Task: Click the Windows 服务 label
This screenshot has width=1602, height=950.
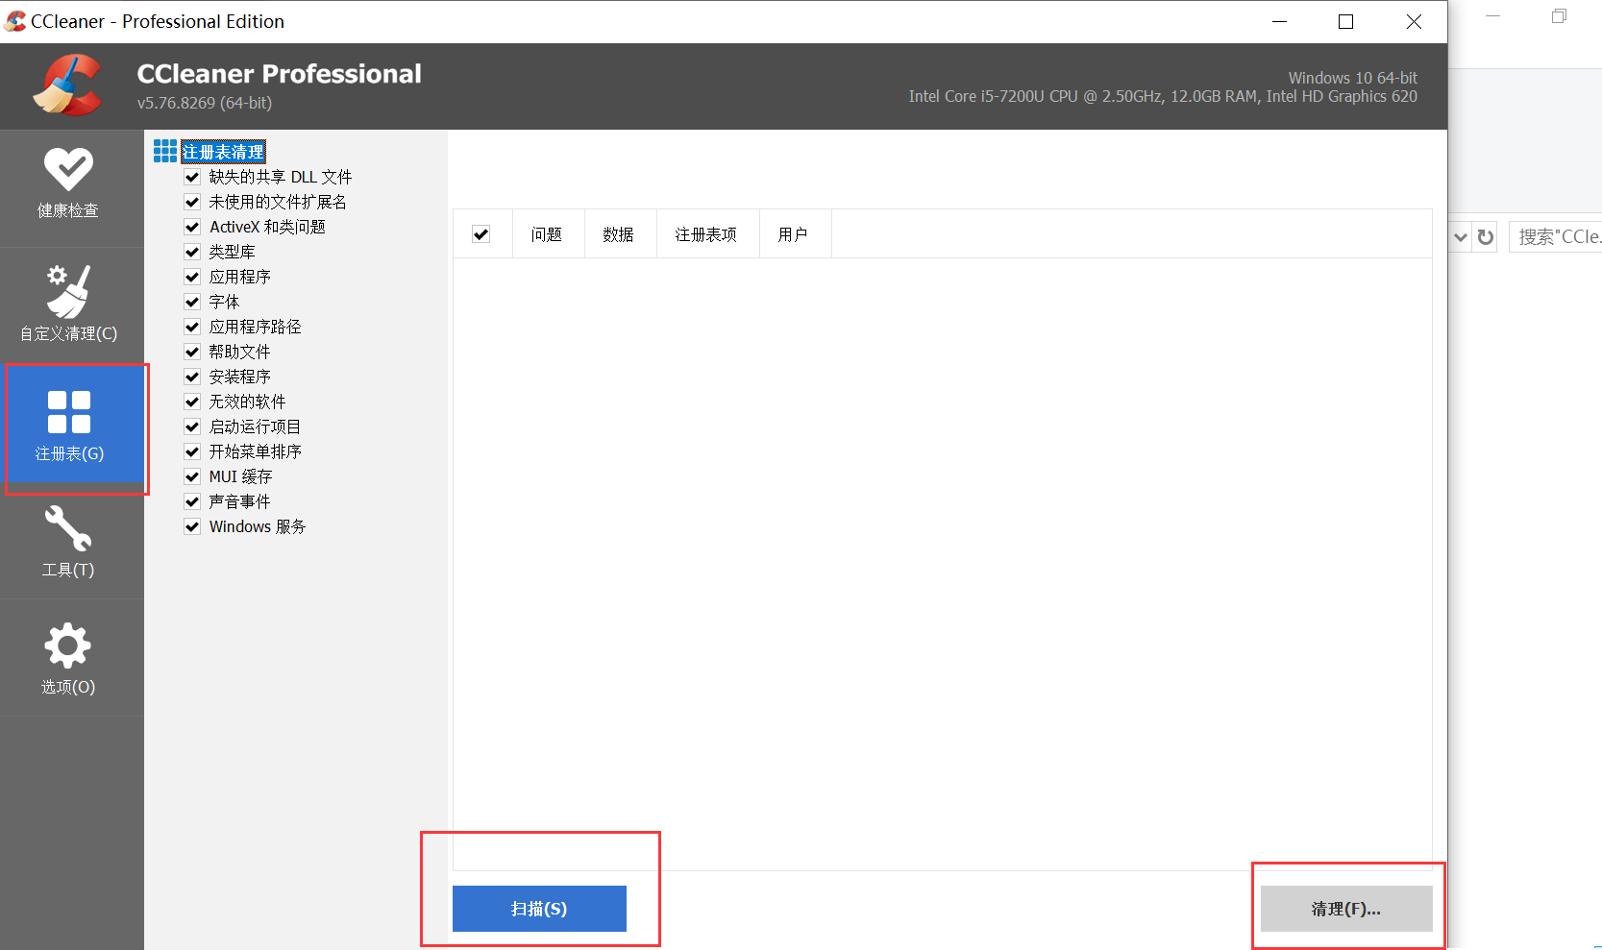Action: click(x=258, y=526)
